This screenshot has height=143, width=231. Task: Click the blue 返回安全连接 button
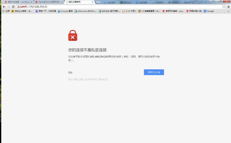154,72
